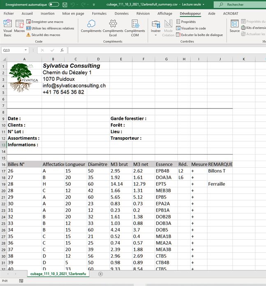Open Compléments COM dialog
Screen dimensions: 266x286
click(x=135, y=28)
